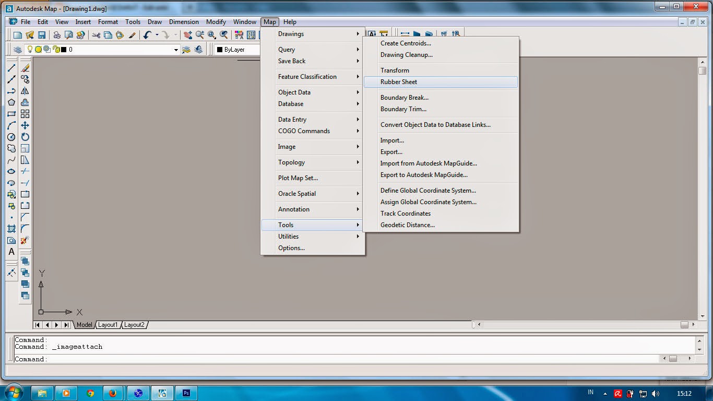This screenshot has height=401, width=713.
Task: Select the Rotate tool
Action: [x=25, y=137]
